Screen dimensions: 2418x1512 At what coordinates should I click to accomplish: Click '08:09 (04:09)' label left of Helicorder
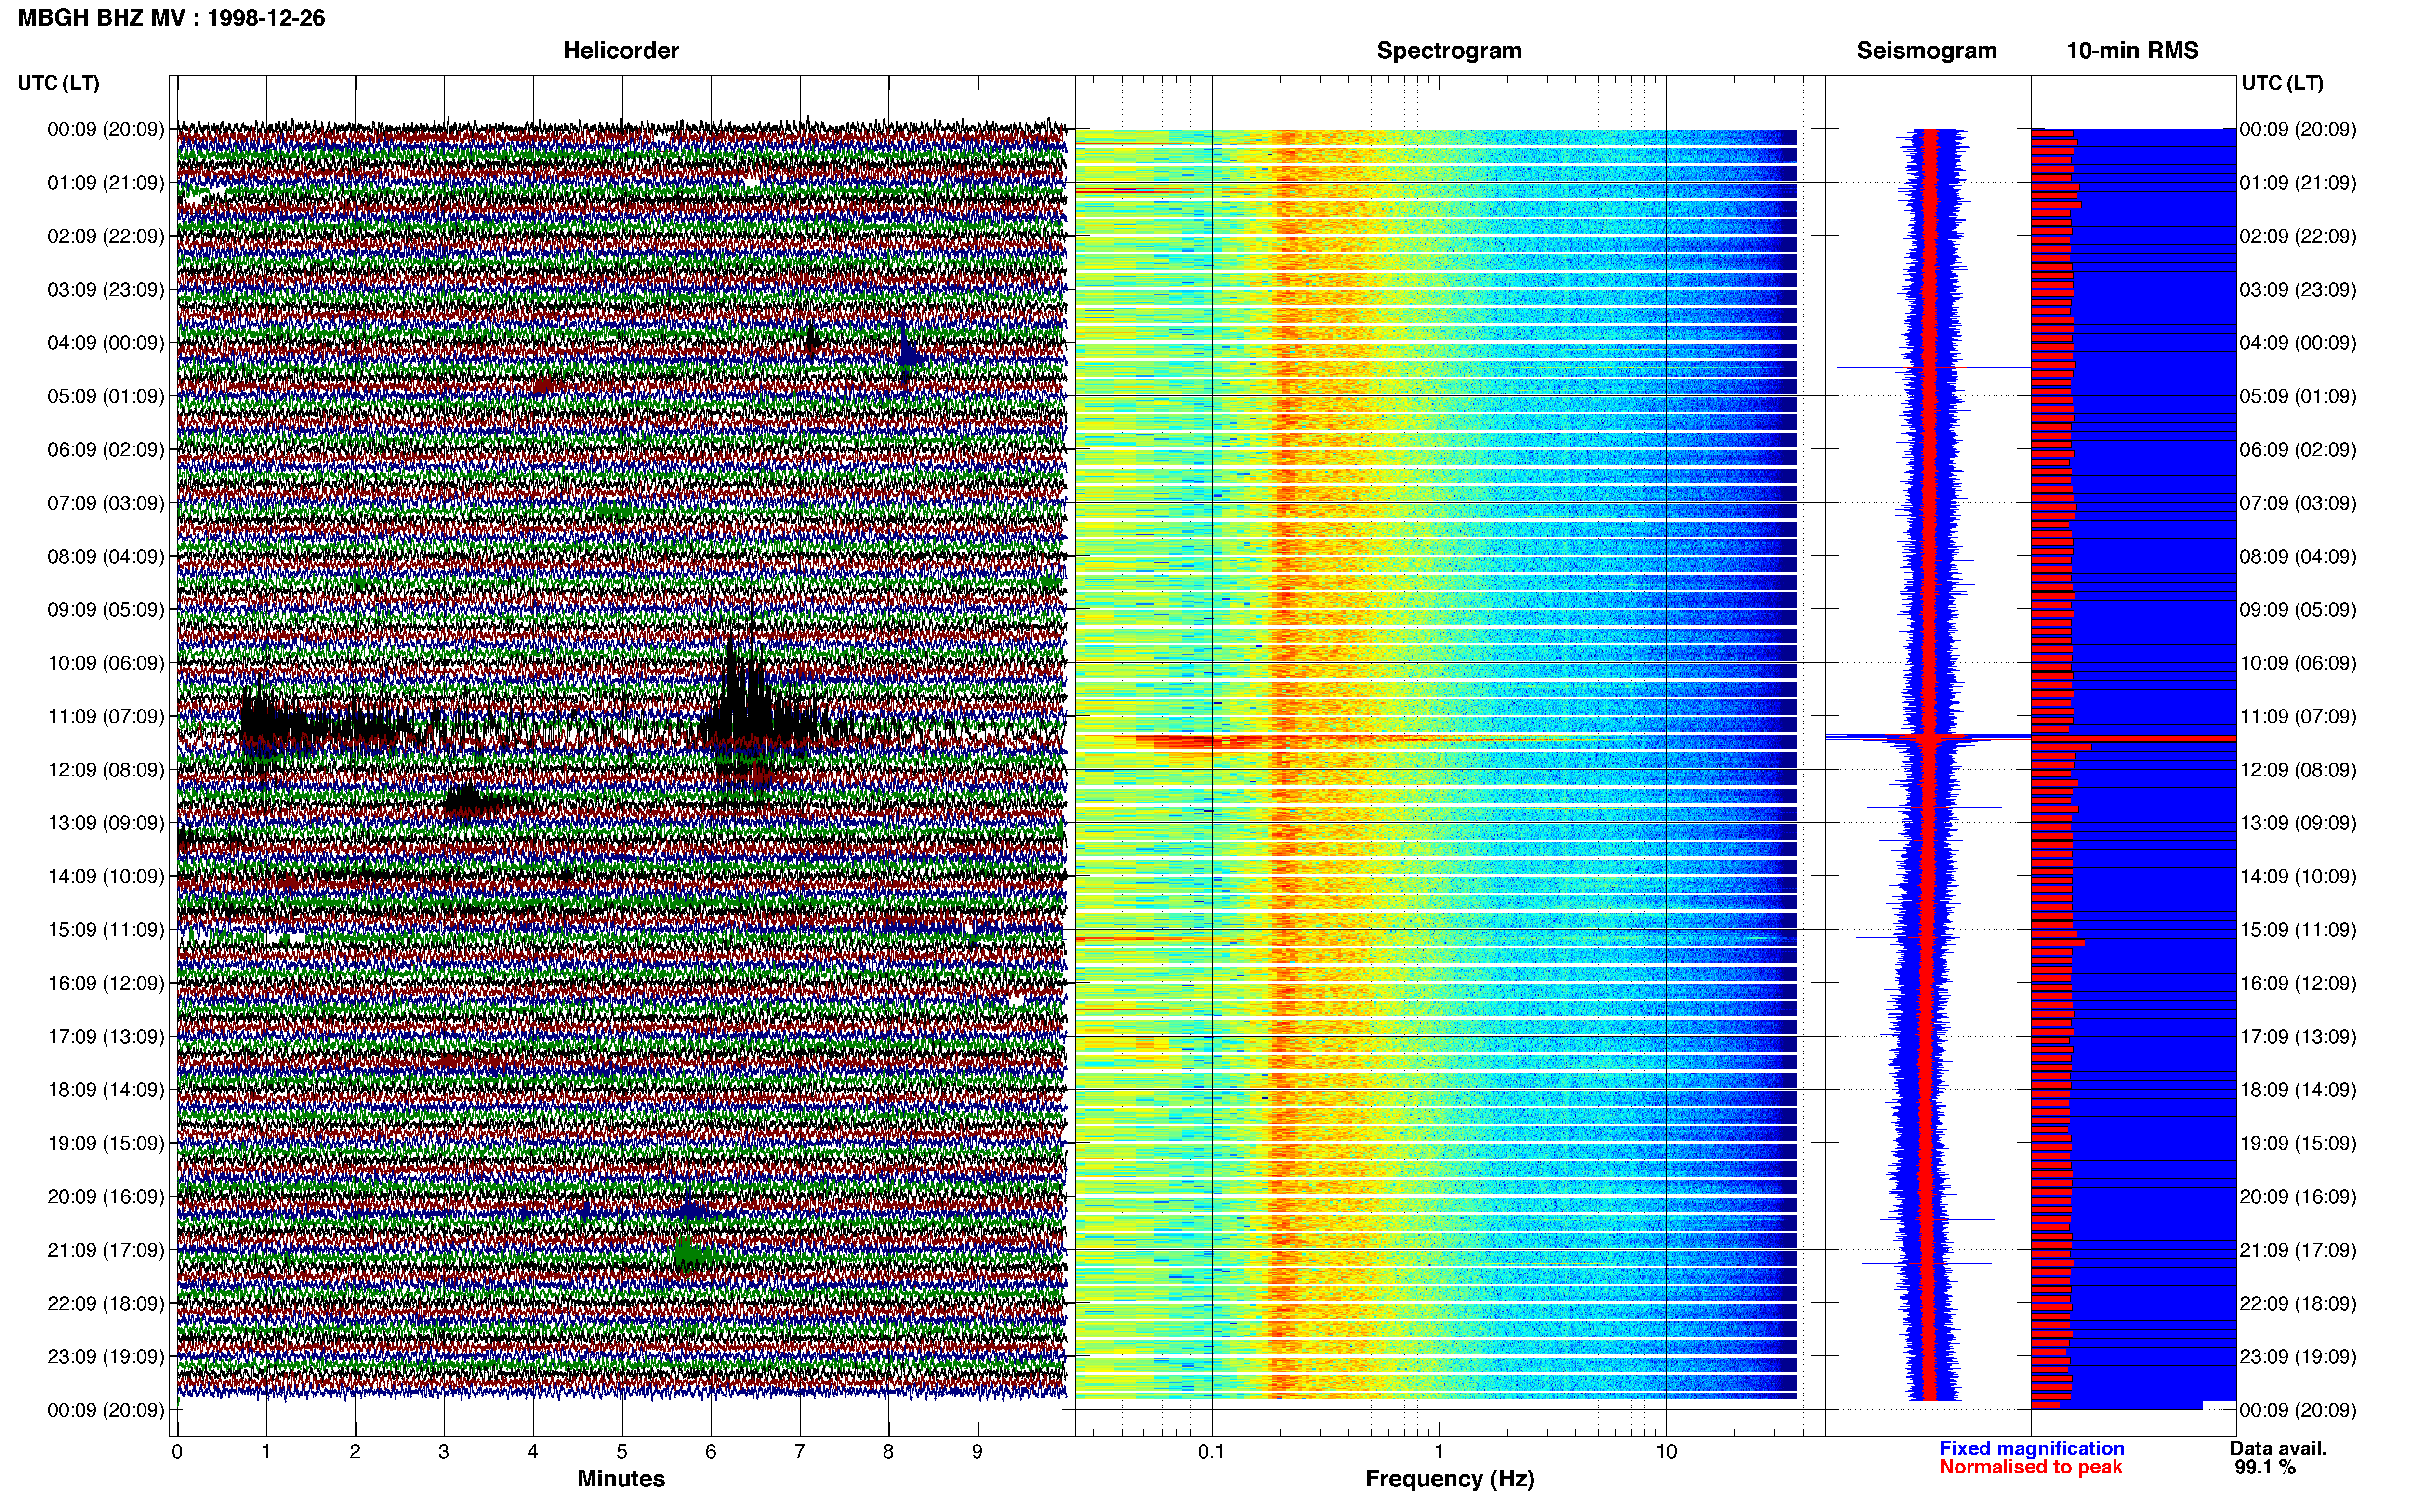106,556
